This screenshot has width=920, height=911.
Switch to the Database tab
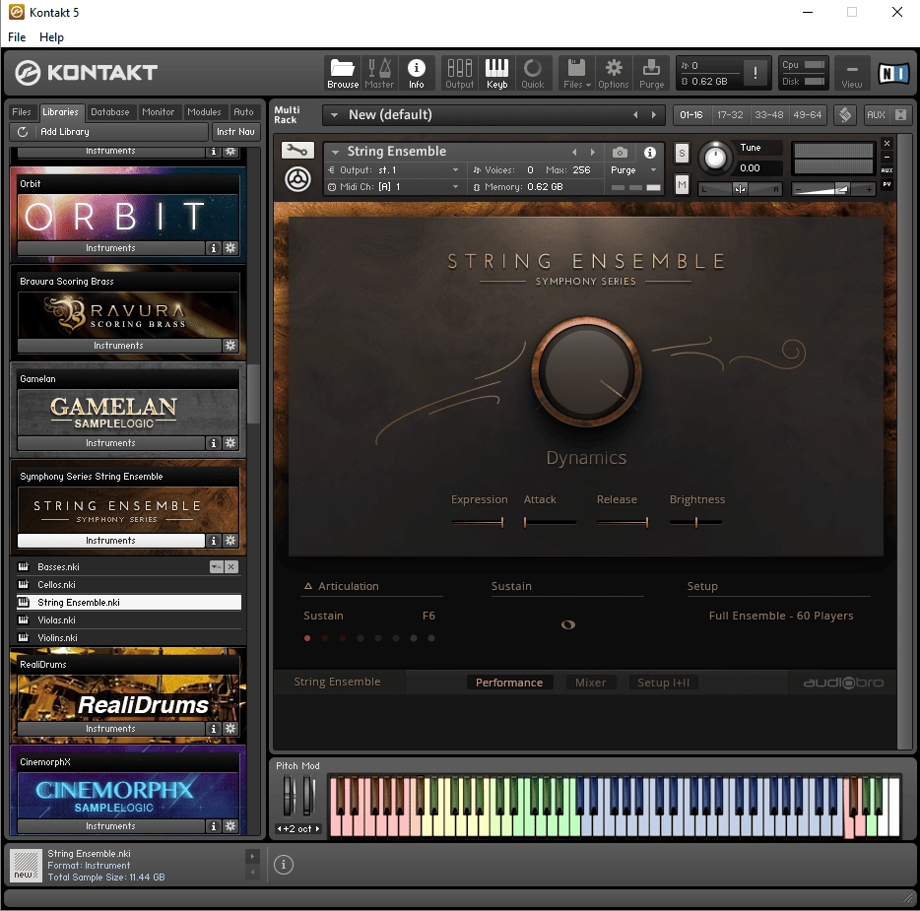(x=109, y=112)
